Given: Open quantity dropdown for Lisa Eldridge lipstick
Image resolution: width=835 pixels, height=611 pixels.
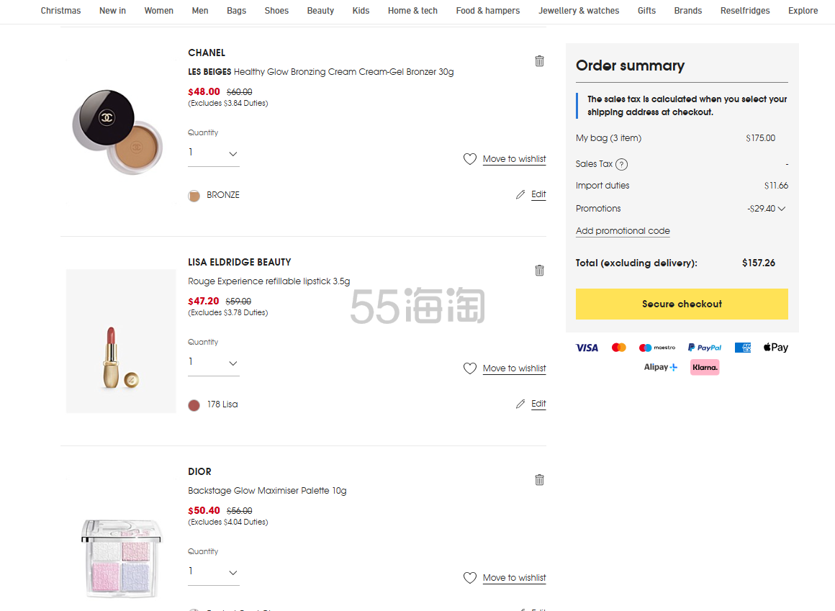Looking at the screenshot, I should pyautogui.click(x=214, y=363).
